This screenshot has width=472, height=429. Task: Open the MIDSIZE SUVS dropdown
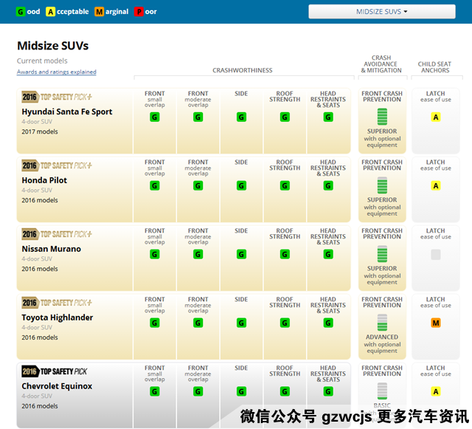click(381, 12)
